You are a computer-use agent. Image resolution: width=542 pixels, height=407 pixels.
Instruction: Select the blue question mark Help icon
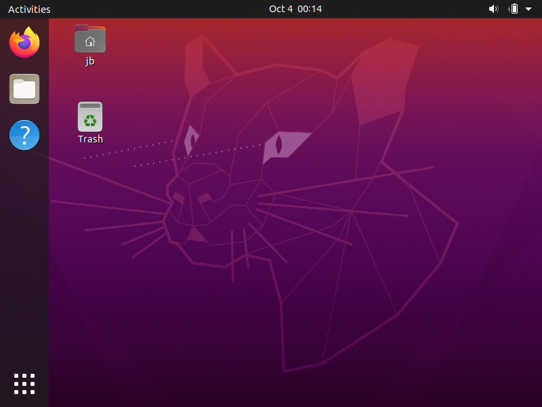pyautogui.click(x=24, y=135)
